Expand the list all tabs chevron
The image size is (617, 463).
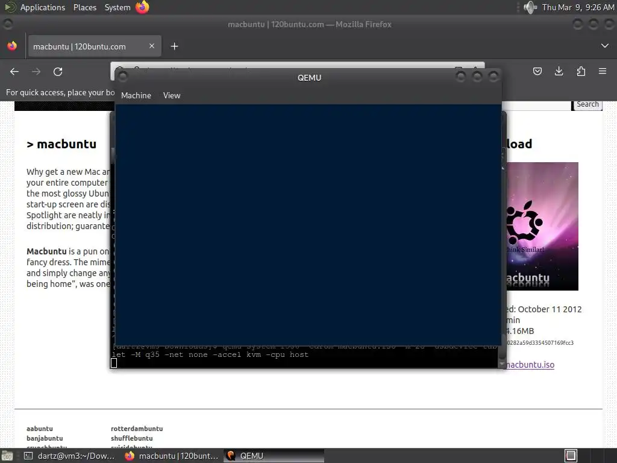point(604,46)
